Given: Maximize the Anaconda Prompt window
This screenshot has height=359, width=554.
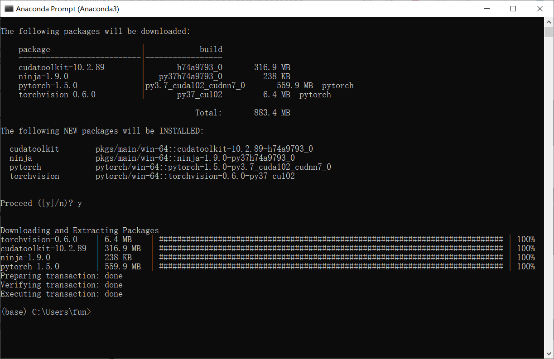Looking at the screenshot, I should (x=513, y=9).
